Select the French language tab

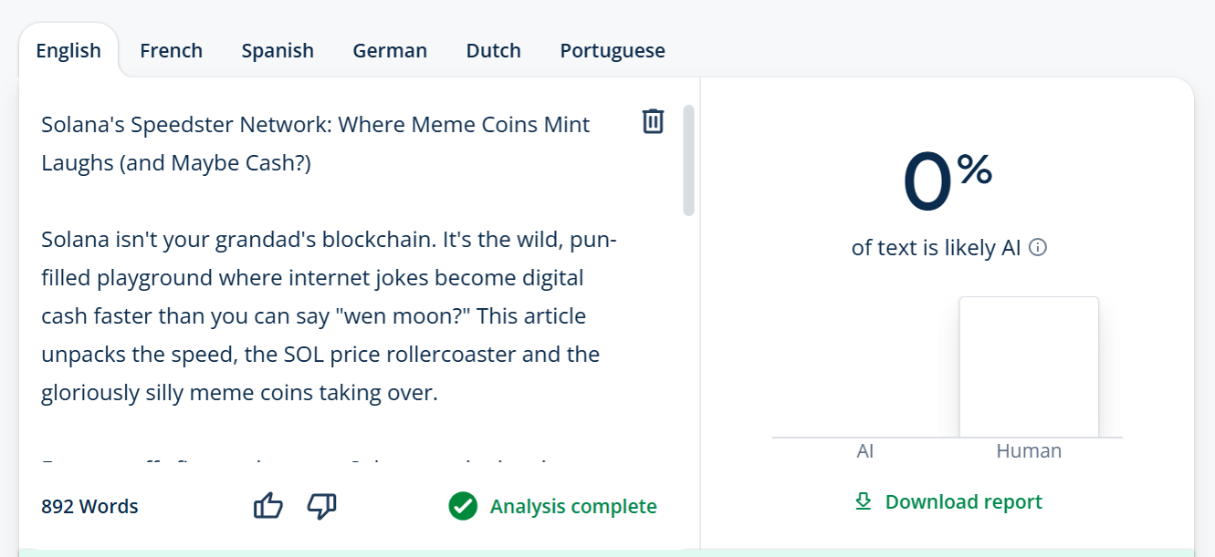(x=171, y=51)
